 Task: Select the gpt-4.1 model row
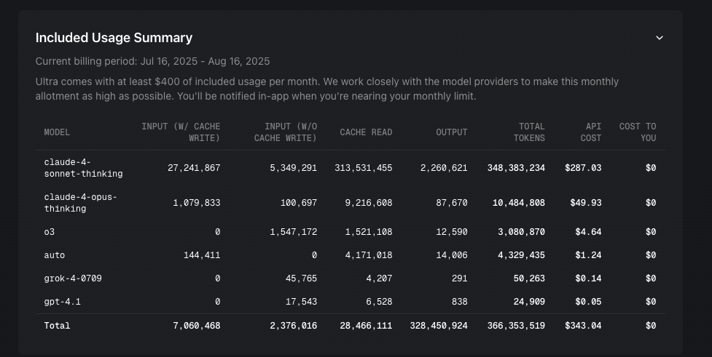[63, 302]
